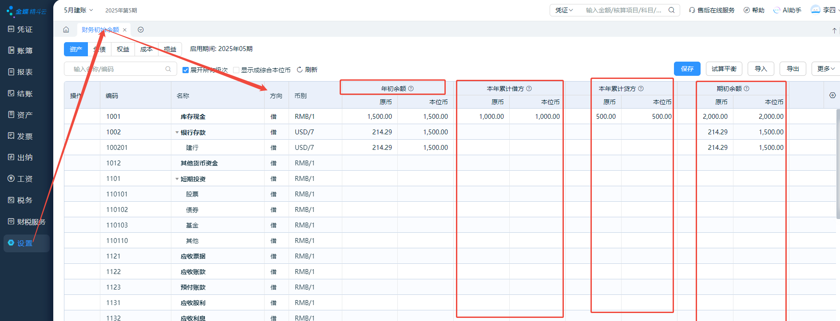Open 账簿 in the left sidebar

coord(25,51)
